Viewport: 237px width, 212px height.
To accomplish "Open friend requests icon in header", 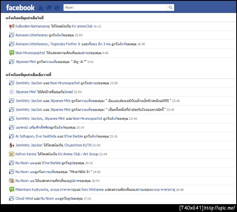I will coord(41,7).
